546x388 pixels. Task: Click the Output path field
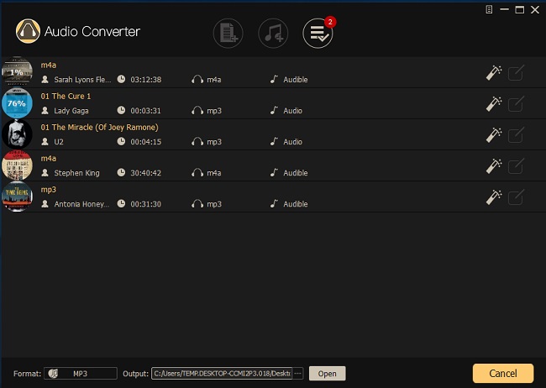[x=222, y=374]
